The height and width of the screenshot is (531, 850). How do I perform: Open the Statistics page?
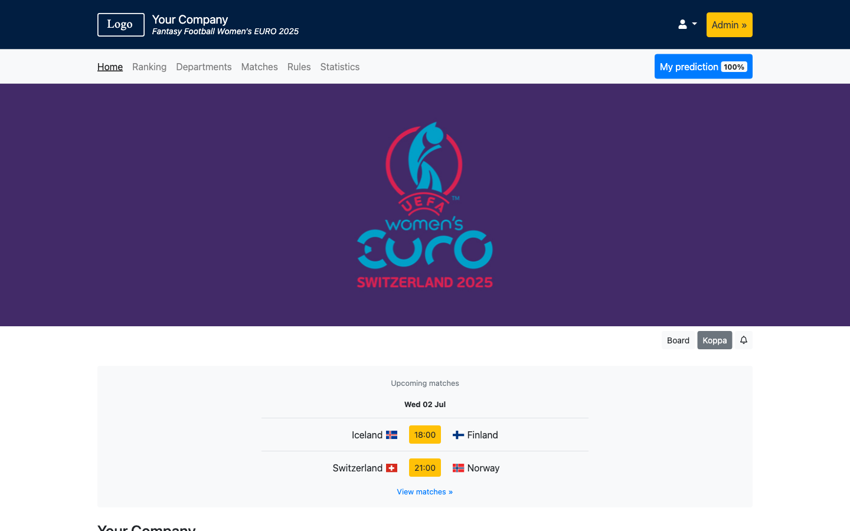[x=339, y=67]
